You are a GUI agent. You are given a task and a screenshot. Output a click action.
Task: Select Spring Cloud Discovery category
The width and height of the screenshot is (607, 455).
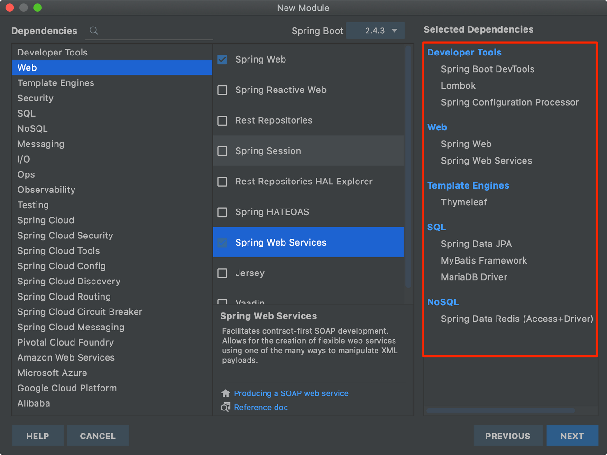coord(112,281)
